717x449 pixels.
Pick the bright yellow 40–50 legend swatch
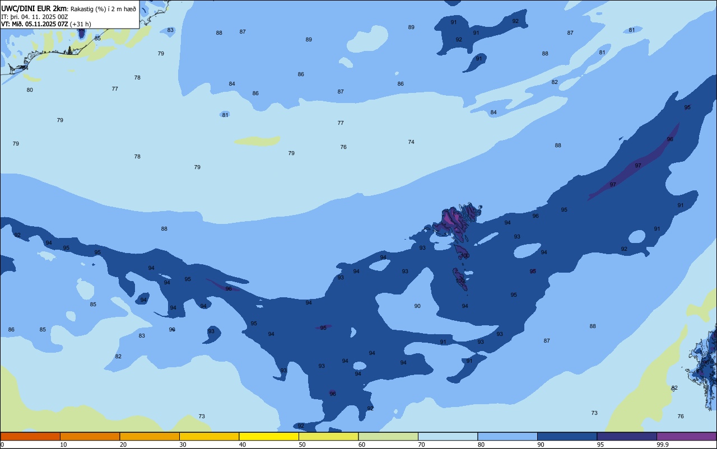pos(269,436)
